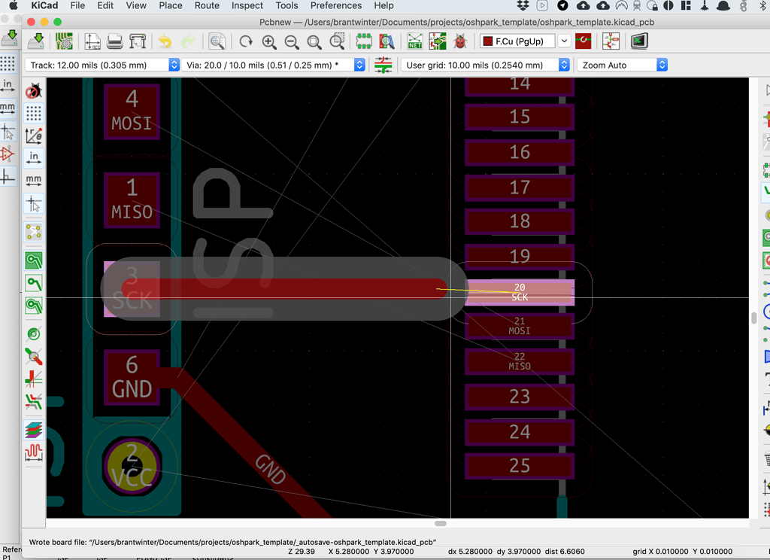Click the Refresh/redraw view icon
Viewport: 770px width, 560px height.
pos(246,41)
